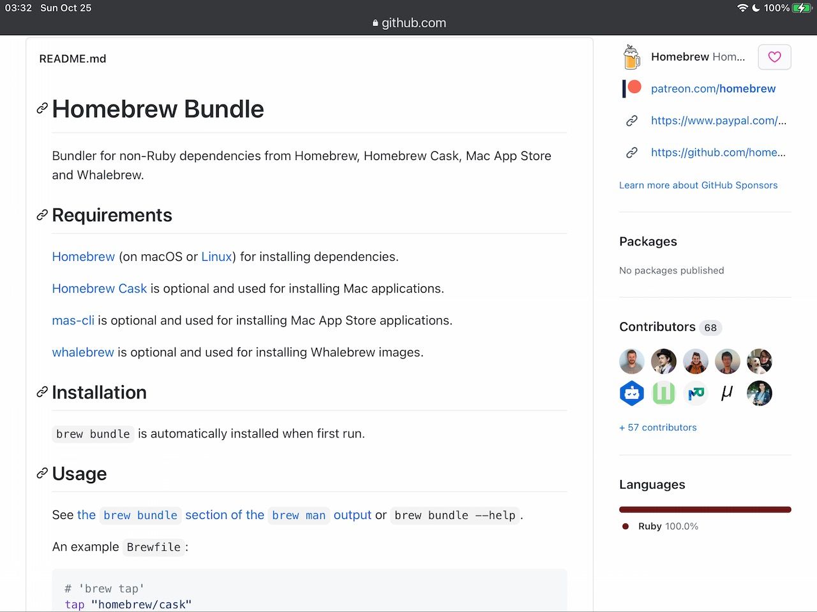
Task: Open patreon.com/homebrew link
Action: click(713, 89)
